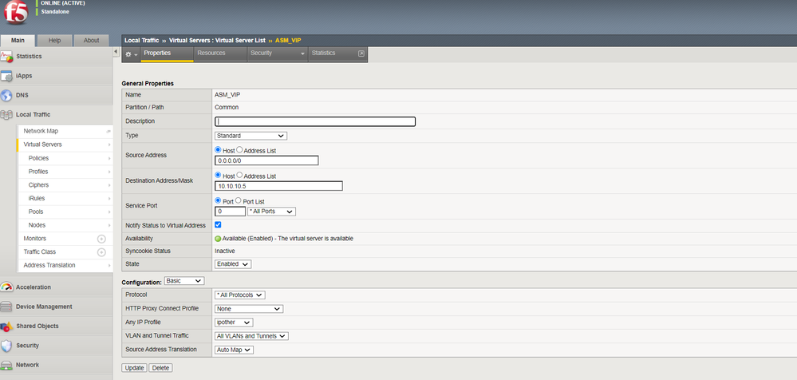Click the green availability status icon
Screen dimensions: 797x380
(218, 239)
